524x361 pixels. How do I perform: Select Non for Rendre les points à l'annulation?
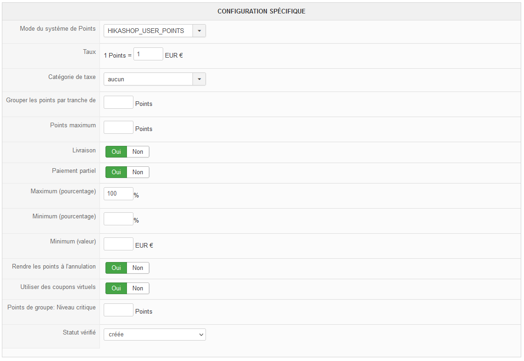point(138,268)
